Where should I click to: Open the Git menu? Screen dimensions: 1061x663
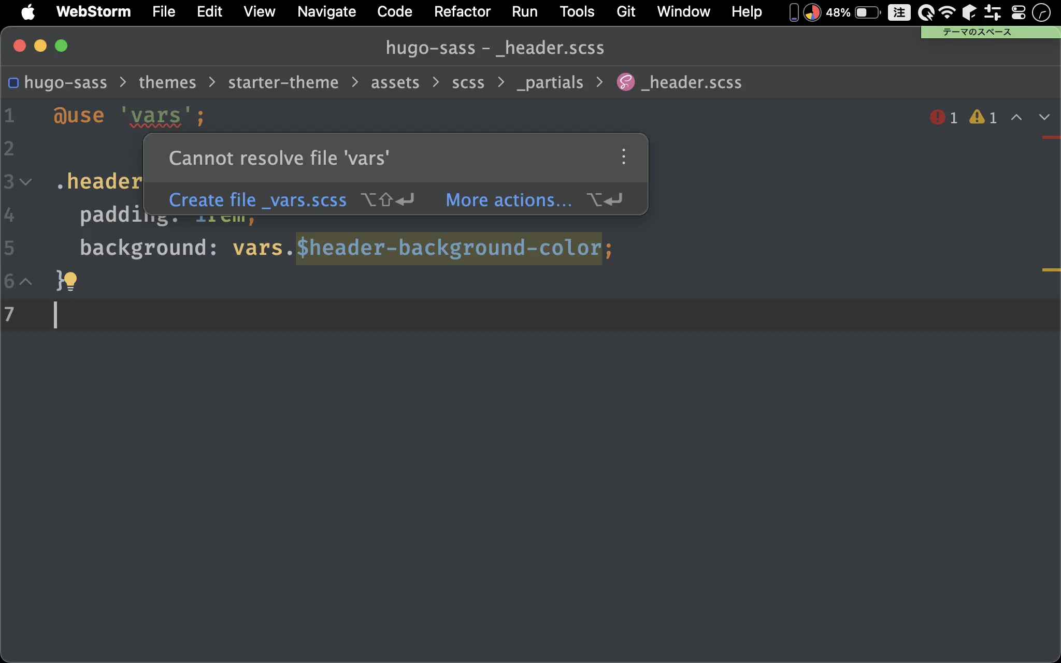(x=626, y=11)
